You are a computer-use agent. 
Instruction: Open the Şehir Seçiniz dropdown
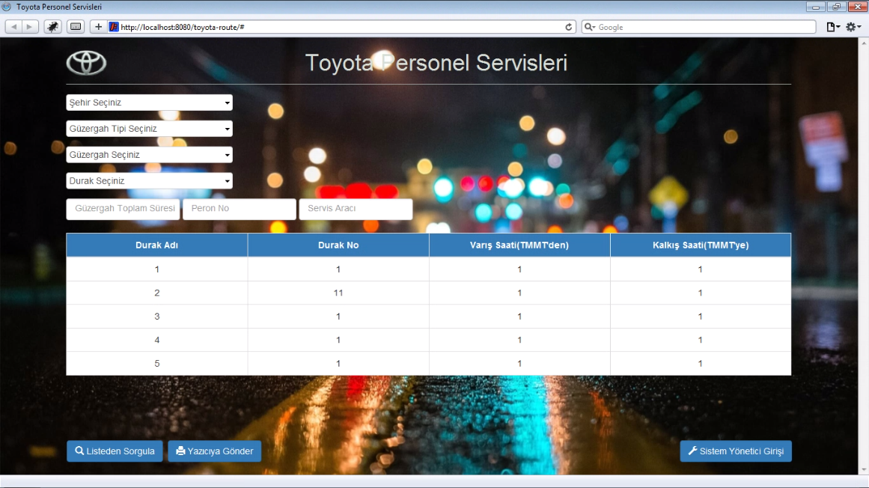click(x=149, y=103)
